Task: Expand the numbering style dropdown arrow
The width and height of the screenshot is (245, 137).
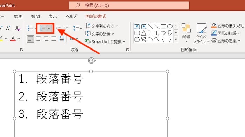Action: 49,28
